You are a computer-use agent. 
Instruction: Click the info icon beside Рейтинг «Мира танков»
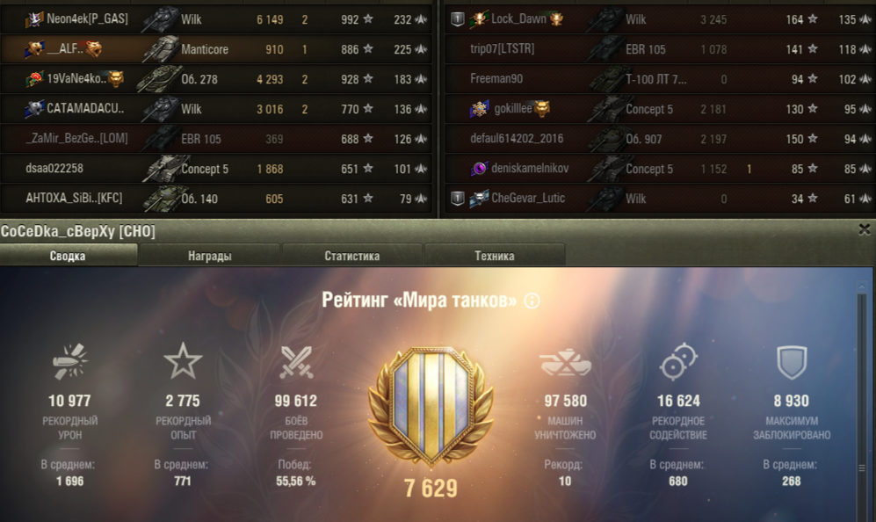click(532, 301)
